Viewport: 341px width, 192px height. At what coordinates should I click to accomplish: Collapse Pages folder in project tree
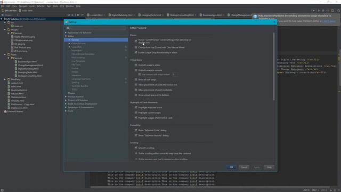(x=5, y=54)
